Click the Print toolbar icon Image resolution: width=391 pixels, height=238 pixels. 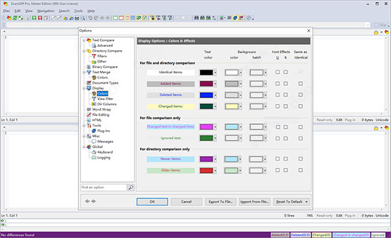[x=77, y=18]
